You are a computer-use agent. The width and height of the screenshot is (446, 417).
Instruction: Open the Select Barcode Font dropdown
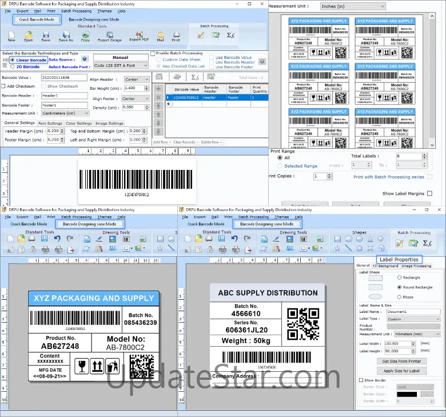click(x=121, y=66)
